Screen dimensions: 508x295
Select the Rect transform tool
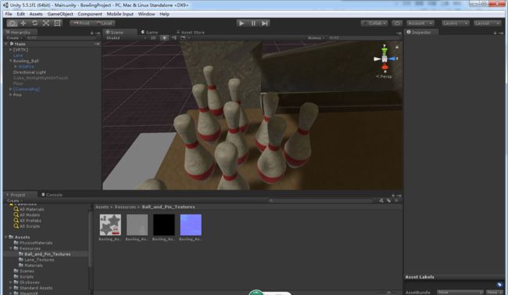57,23
